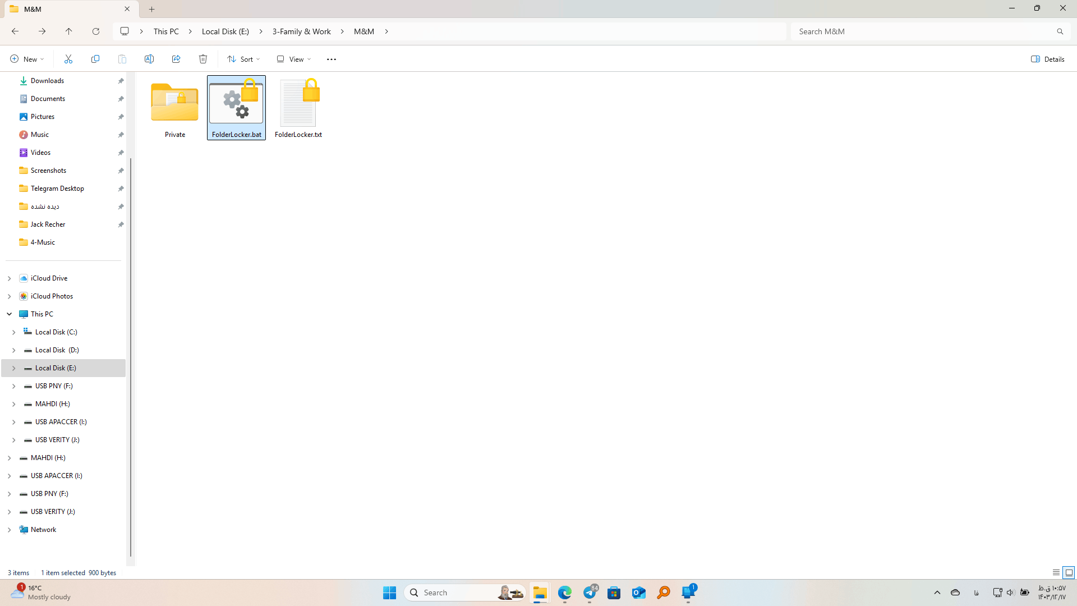This screenshot has width=1077, height=606.
Task: Switch to large icons view in status bar
Action: (x=1069, y=572)
